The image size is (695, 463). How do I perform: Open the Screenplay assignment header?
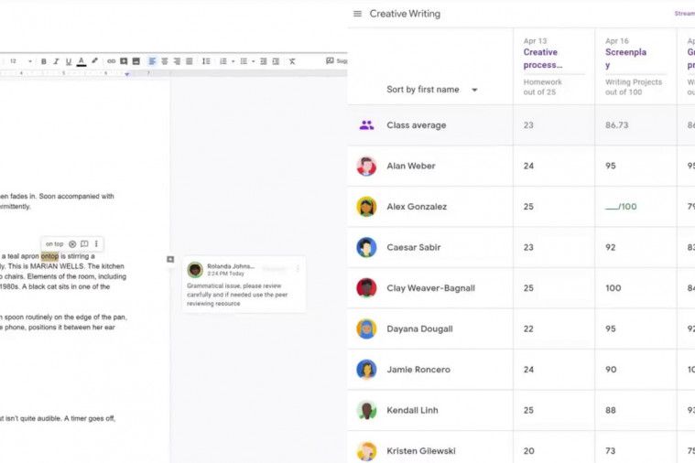pyautogui.click(x=625, y=59)
